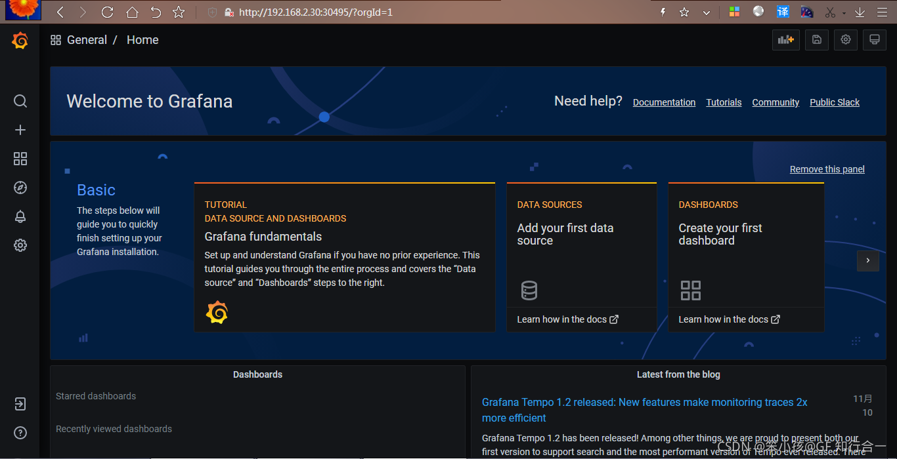This screenshot has height=459, width=897.
Task: Click the scissors screenshot icon
Action: (830, 12)
